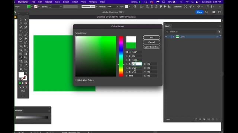This screenshot has width=238, height=133.
Task: Open the Style dropdown
Action: (129, 7)
